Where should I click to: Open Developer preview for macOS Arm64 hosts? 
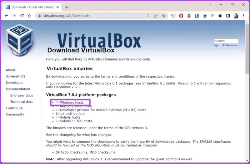click(x=103, y=110)
